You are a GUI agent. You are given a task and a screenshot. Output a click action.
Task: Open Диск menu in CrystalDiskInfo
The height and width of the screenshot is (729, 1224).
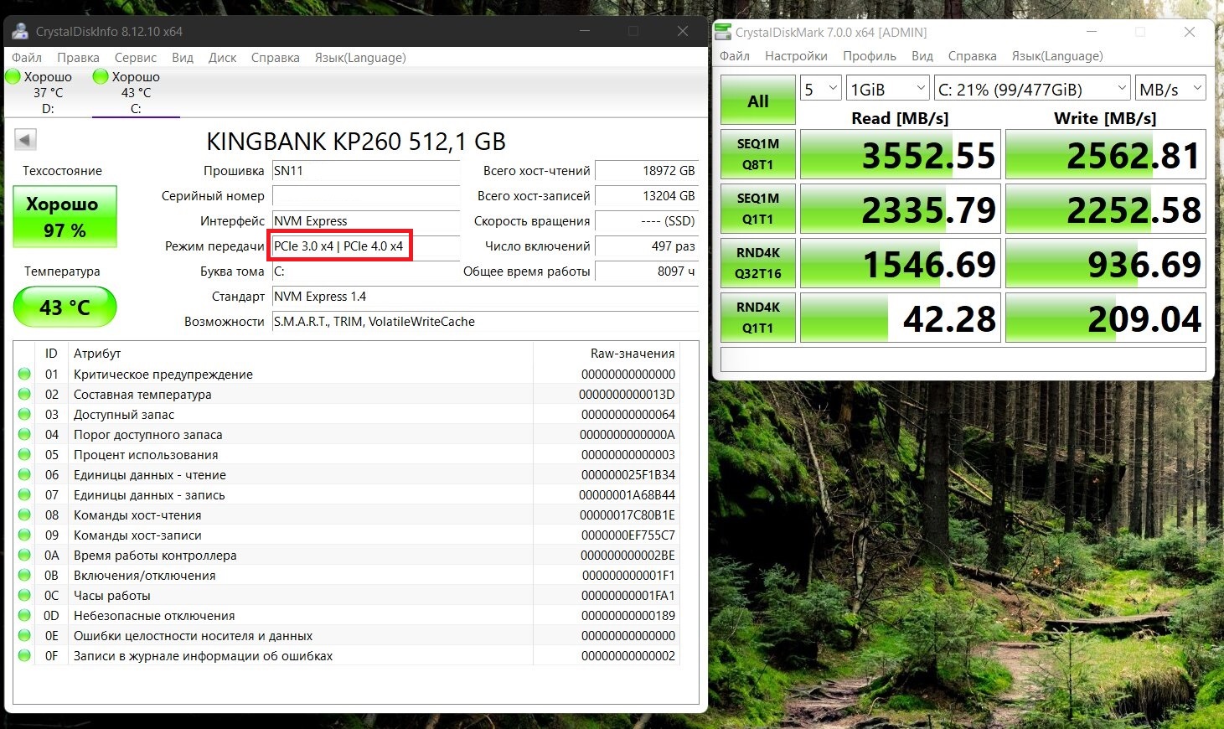tap(222, 58)
